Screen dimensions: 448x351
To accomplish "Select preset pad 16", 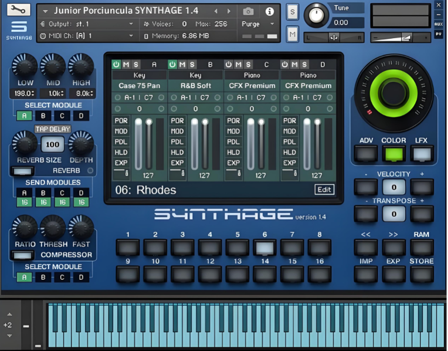I will [320, 274].
